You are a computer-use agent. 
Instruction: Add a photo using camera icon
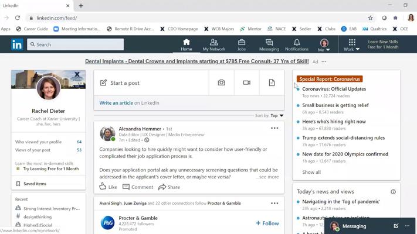coord(221,83)
